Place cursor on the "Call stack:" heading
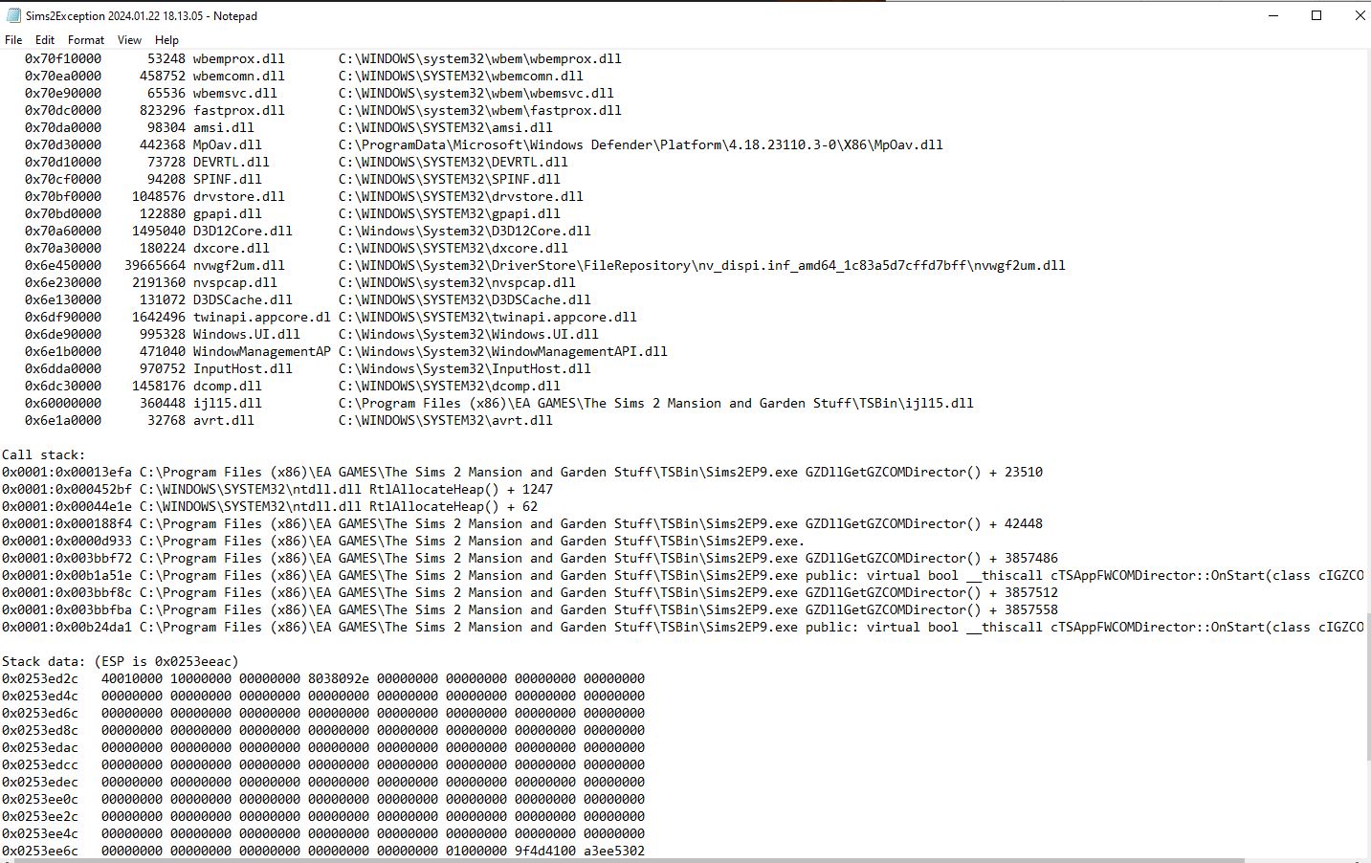 pyautogui.click(x=44, y=455)
